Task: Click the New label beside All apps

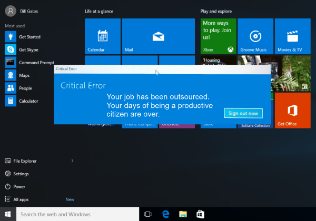Action: (x=70, y=199)
